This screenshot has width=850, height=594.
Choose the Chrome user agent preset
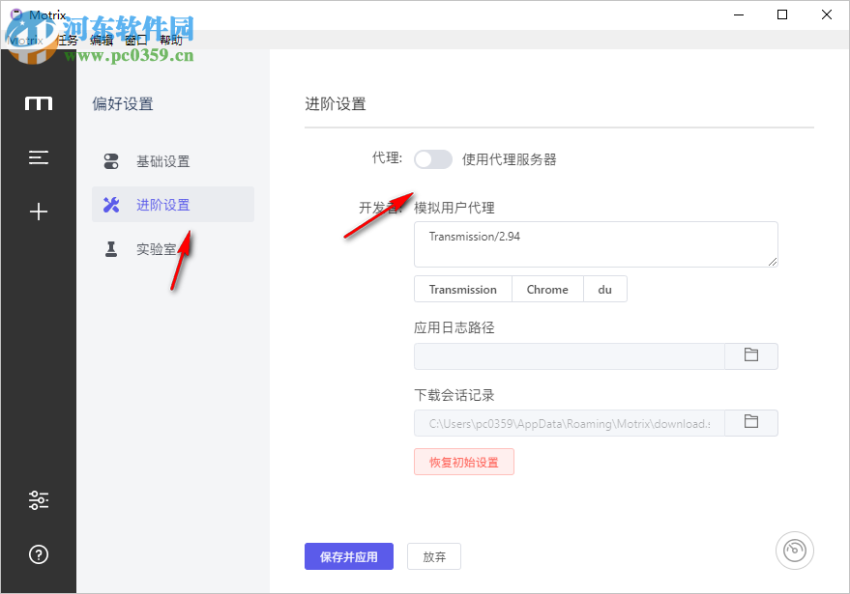[x=547, y=289]
